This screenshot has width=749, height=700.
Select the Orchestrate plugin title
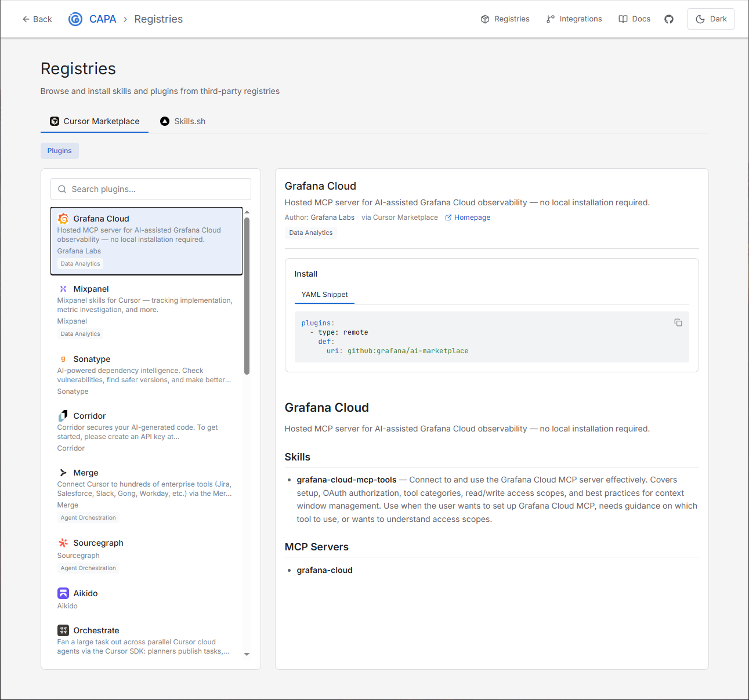pos(96,630)
